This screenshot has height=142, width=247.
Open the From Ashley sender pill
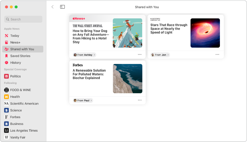85,55
